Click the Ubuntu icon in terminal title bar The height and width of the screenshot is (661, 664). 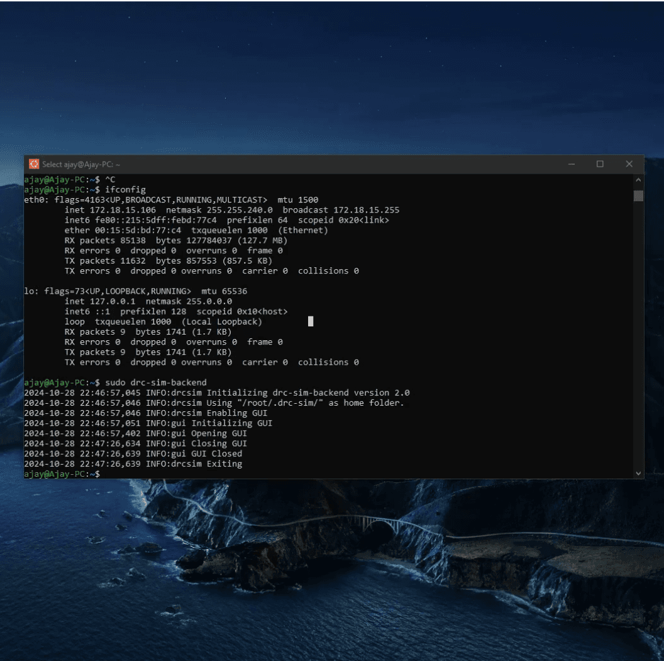tap(34, 164)
